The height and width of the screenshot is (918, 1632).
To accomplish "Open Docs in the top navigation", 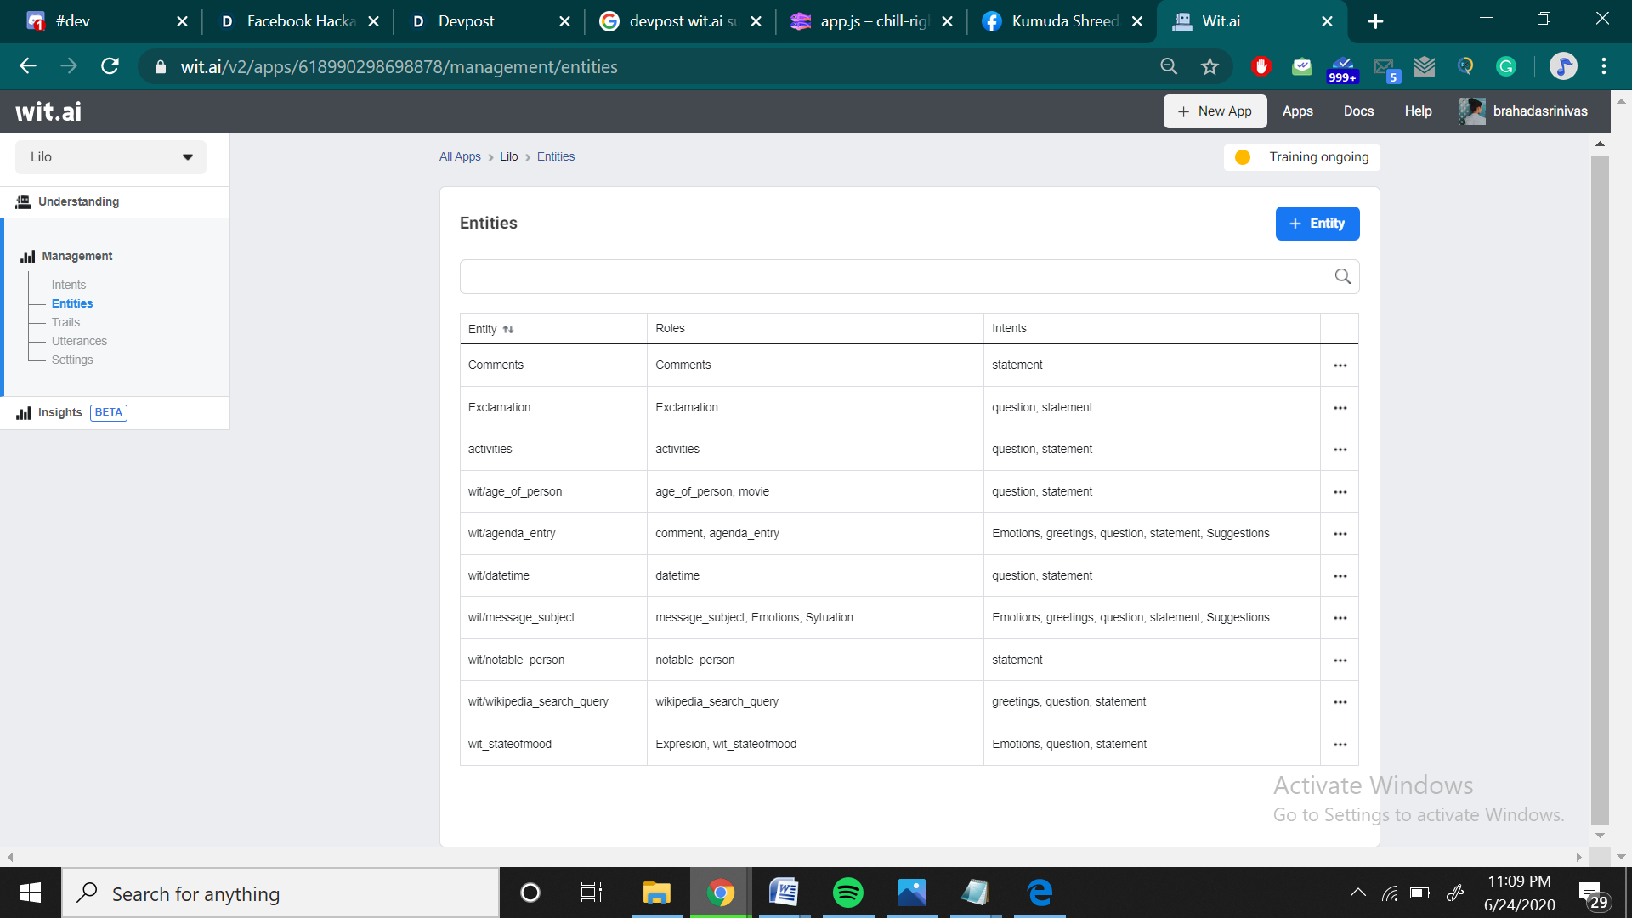I will [1357, 111].
